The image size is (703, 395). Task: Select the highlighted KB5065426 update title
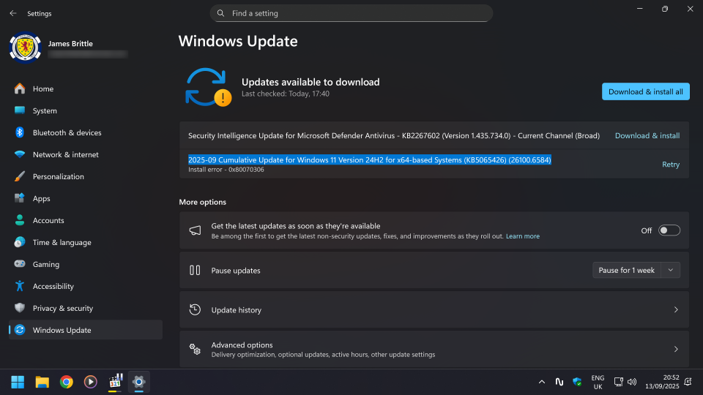(369, 160)
